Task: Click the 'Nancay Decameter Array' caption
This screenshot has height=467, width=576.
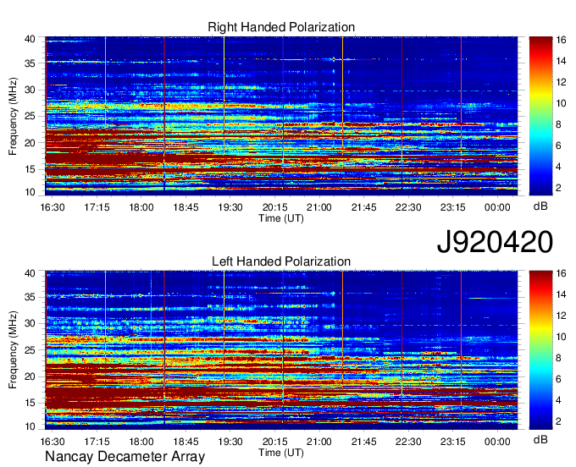Action: [125, 457]
